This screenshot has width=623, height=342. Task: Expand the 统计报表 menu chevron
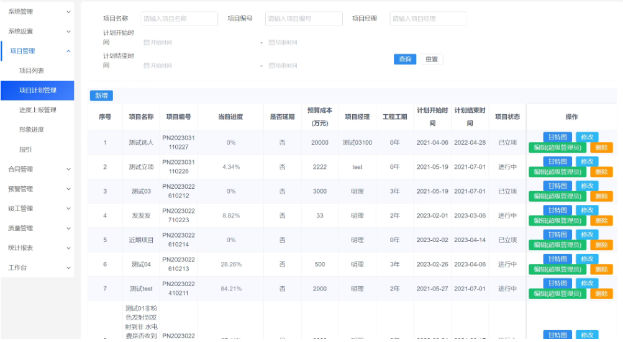coord(68,248)
